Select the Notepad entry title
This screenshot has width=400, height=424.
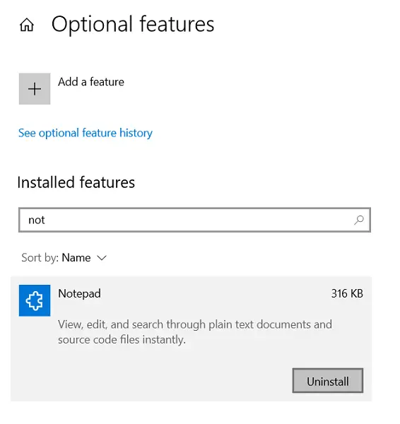pyautogui.click(x=80, y=294)
